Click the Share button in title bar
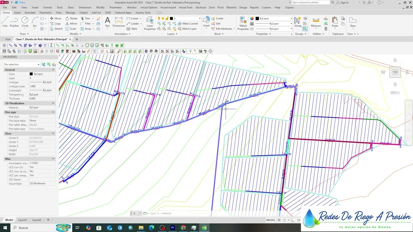Viewport: 413px width, 232px height. (20, 2)
